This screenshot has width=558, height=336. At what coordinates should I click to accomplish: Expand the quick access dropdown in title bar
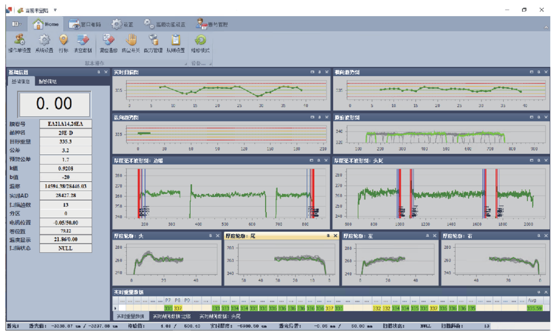(x=55, y=10)
